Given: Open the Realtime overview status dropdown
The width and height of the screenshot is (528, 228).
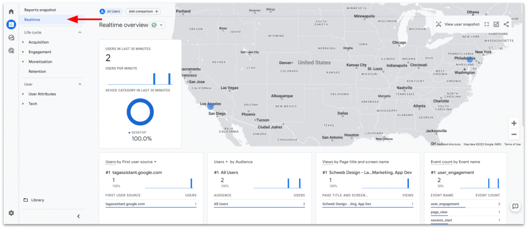Looking at the screenshot, I should tap(157, 25).
